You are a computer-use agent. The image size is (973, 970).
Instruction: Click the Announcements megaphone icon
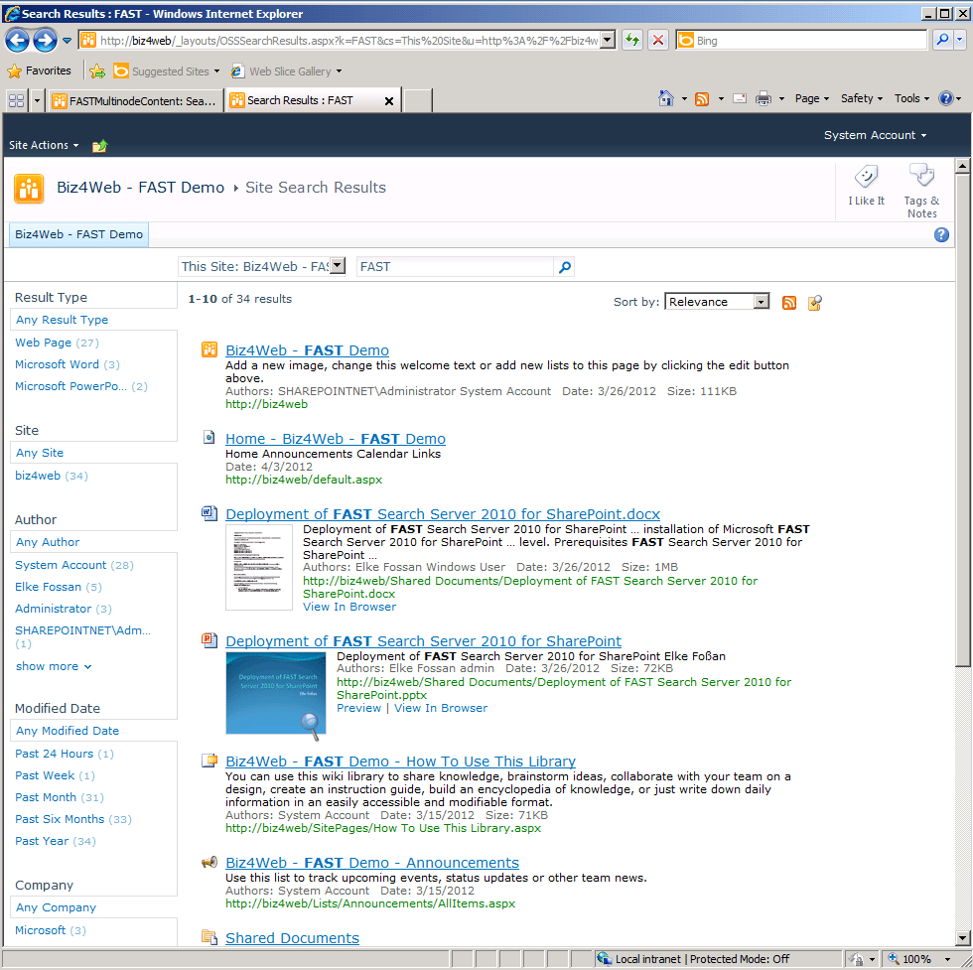tap(209, 862)
